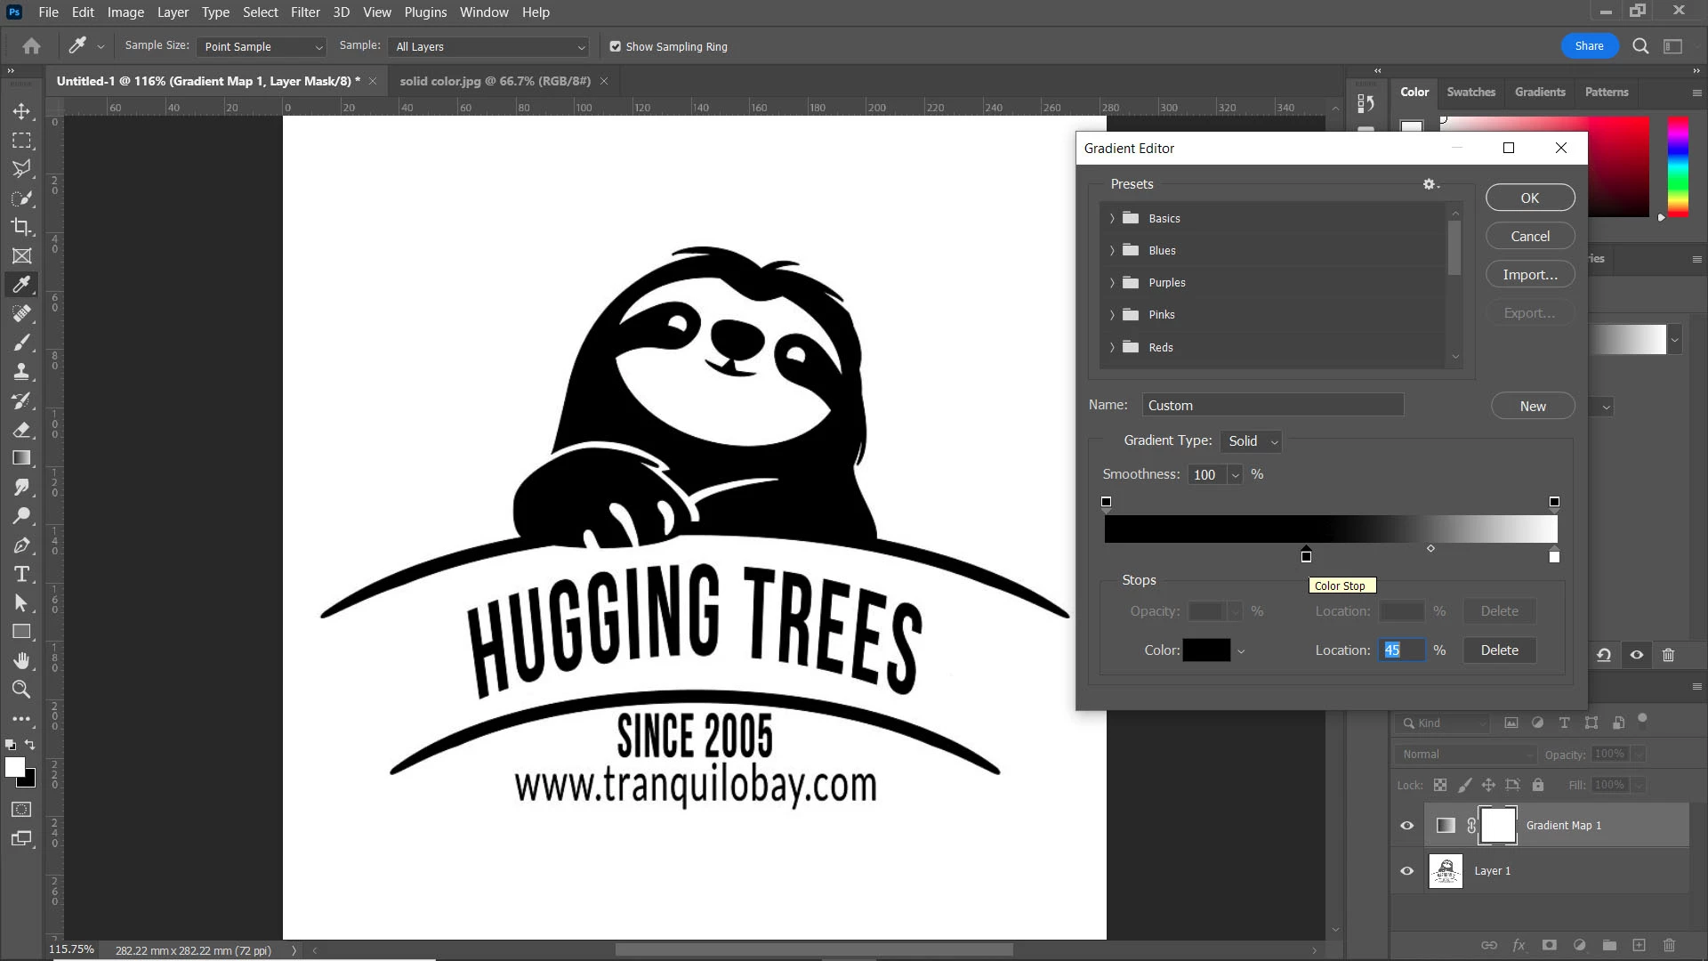Click the black Color swatch in Stops
This screenshot has height=961, width=1708.
1206,650
